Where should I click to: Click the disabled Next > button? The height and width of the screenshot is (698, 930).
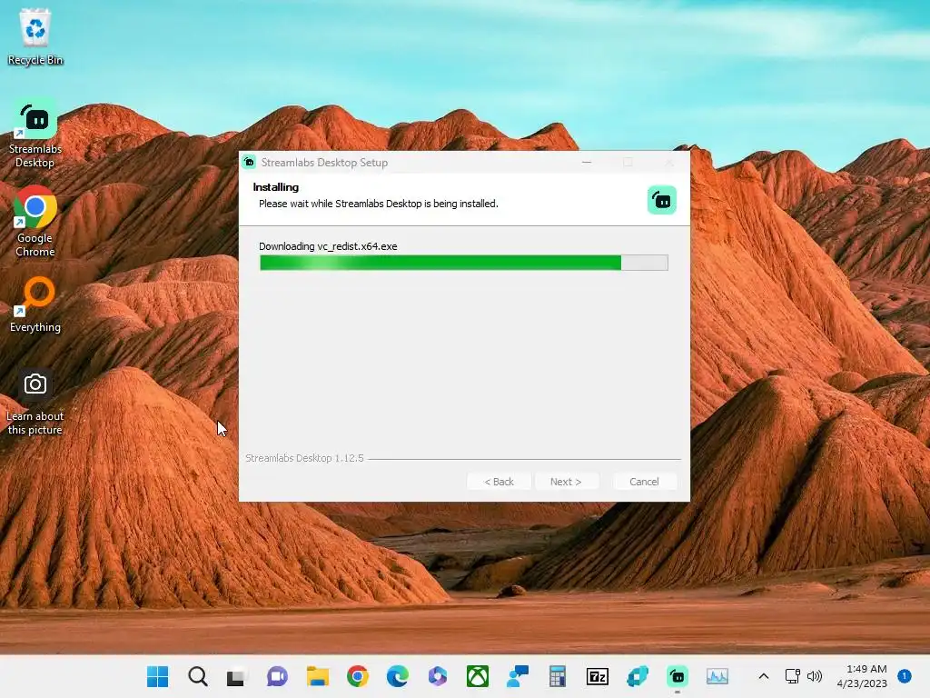[x=566, y=482]
